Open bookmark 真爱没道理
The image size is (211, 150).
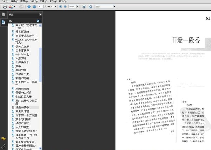click(22, 111)
